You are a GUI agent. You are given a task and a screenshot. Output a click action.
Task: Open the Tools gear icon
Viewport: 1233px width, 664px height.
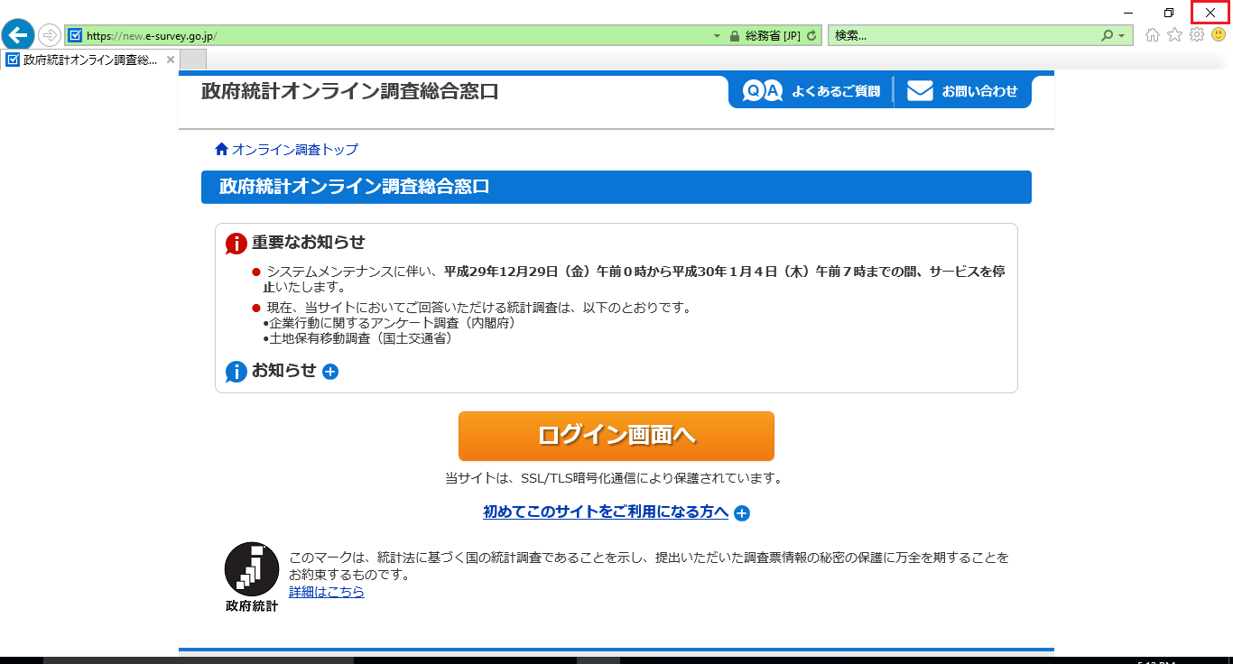(x=1197, y=35)
